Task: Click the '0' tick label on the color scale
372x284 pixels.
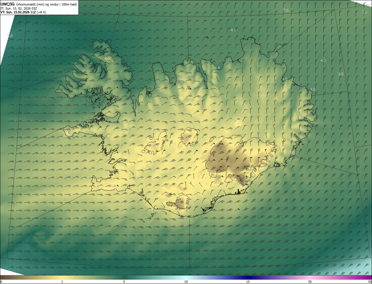Action: pos(1,282)
